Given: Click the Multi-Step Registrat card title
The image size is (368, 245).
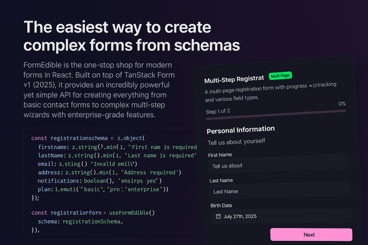Looking at the screenshot, I should pos(234,79).
